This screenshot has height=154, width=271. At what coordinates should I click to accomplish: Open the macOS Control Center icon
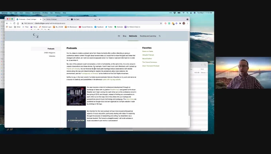191,13
